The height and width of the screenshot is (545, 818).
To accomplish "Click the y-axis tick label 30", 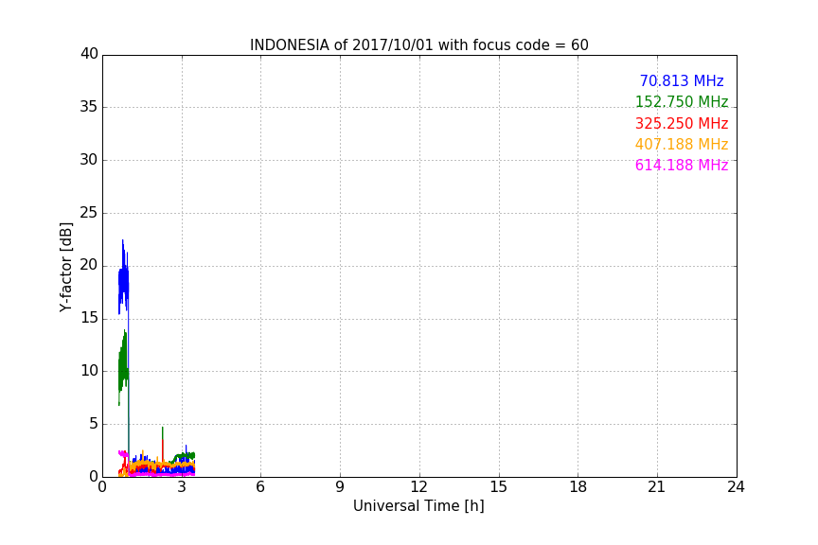I will tap(89, 160).
